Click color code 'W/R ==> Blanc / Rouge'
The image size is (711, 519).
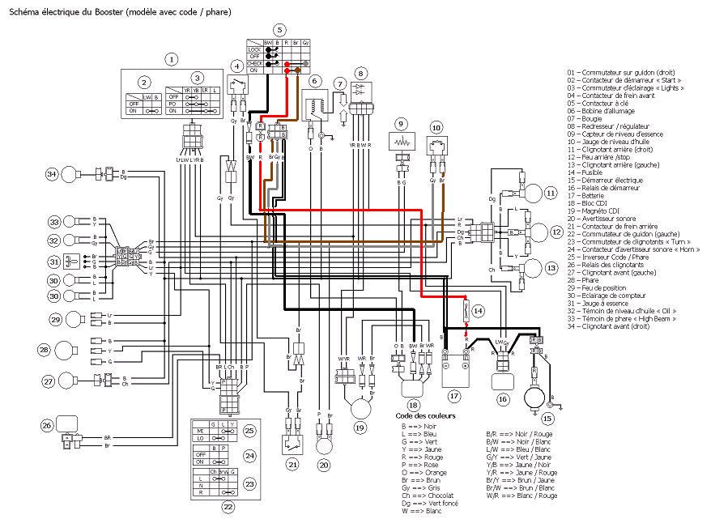(522, 496)
